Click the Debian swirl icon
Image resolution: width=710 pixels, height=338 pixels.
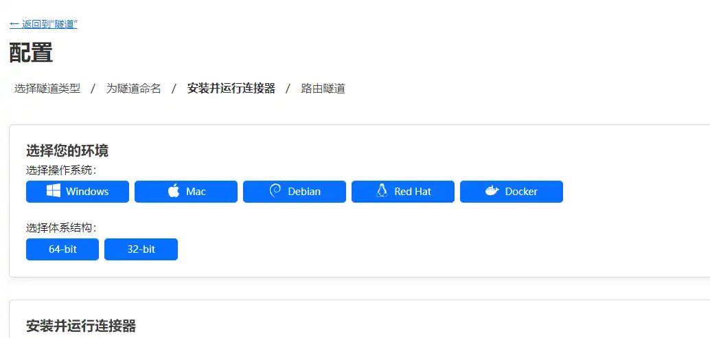pyautogui.click(x=275, y=191)
